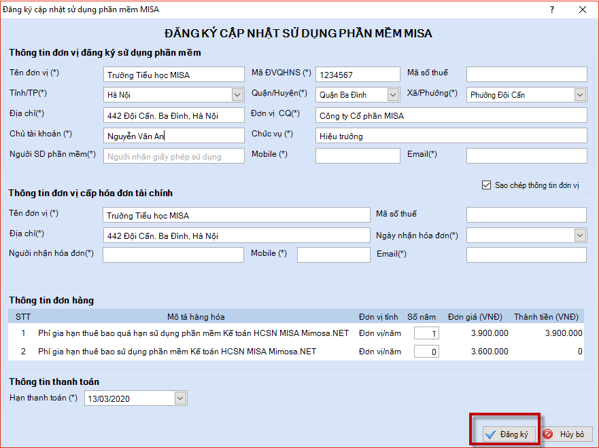This screenshot has height=448, width=599.
Task: Click the Đăng ký button
Action: coord(509,434)
